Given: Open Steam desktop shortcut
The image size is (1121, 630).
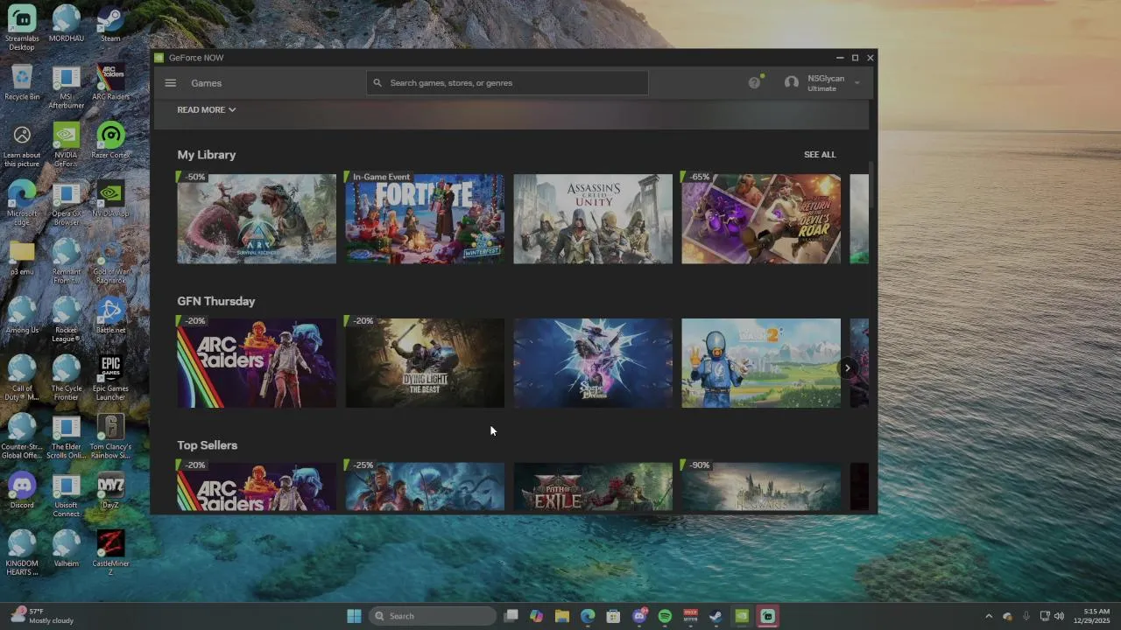Looking at the screenshot, I should pos(110,24).
